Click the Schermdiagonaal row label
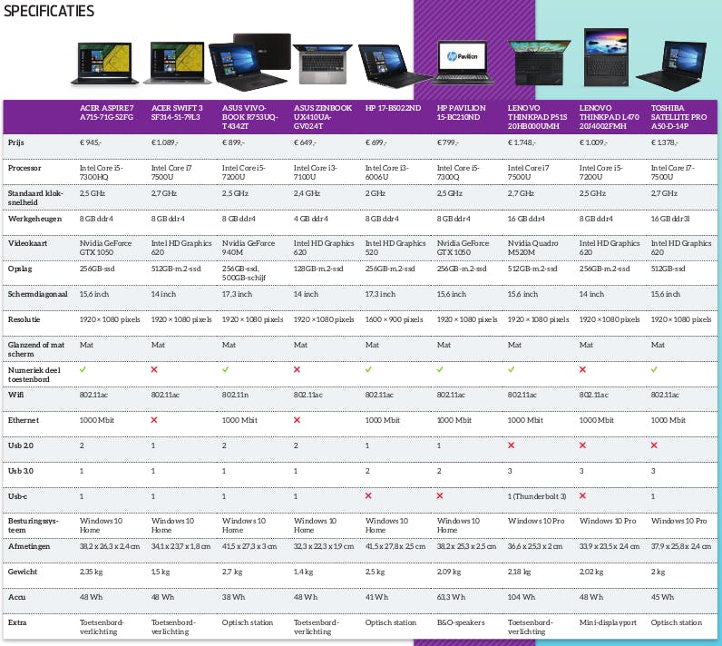Viewport: 722px width, 646px height. click(x=38, y=294)
